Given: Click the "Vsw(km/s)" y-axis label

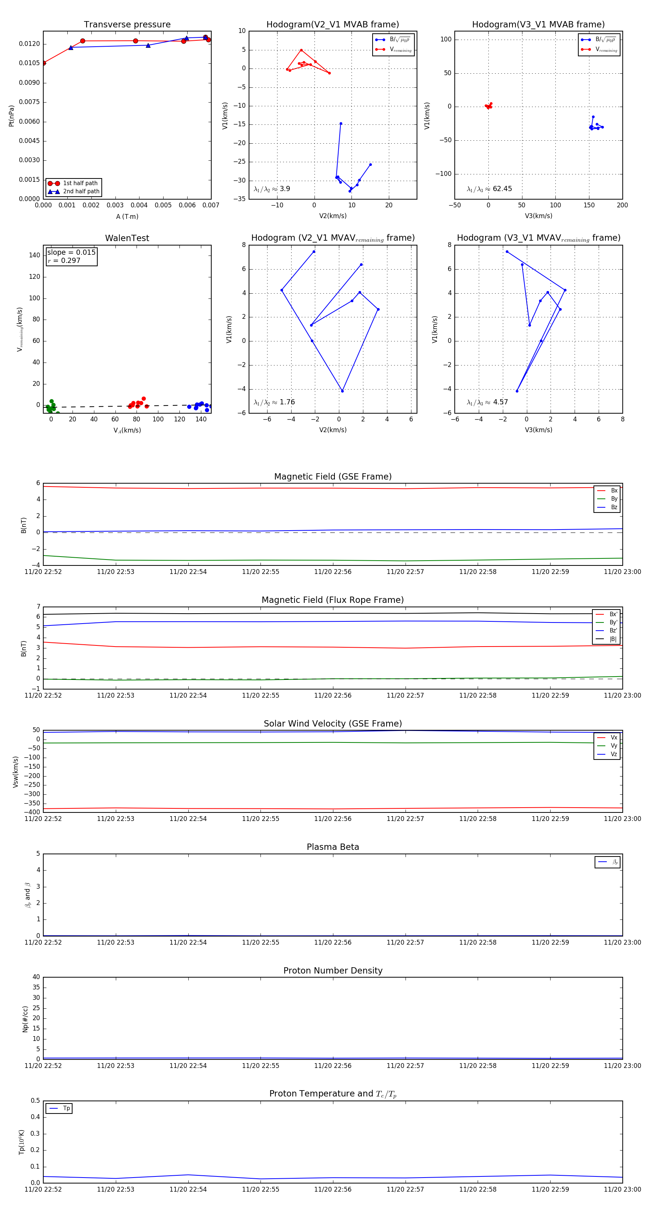Looking at the screenshot, I should (x=15, y=772).
